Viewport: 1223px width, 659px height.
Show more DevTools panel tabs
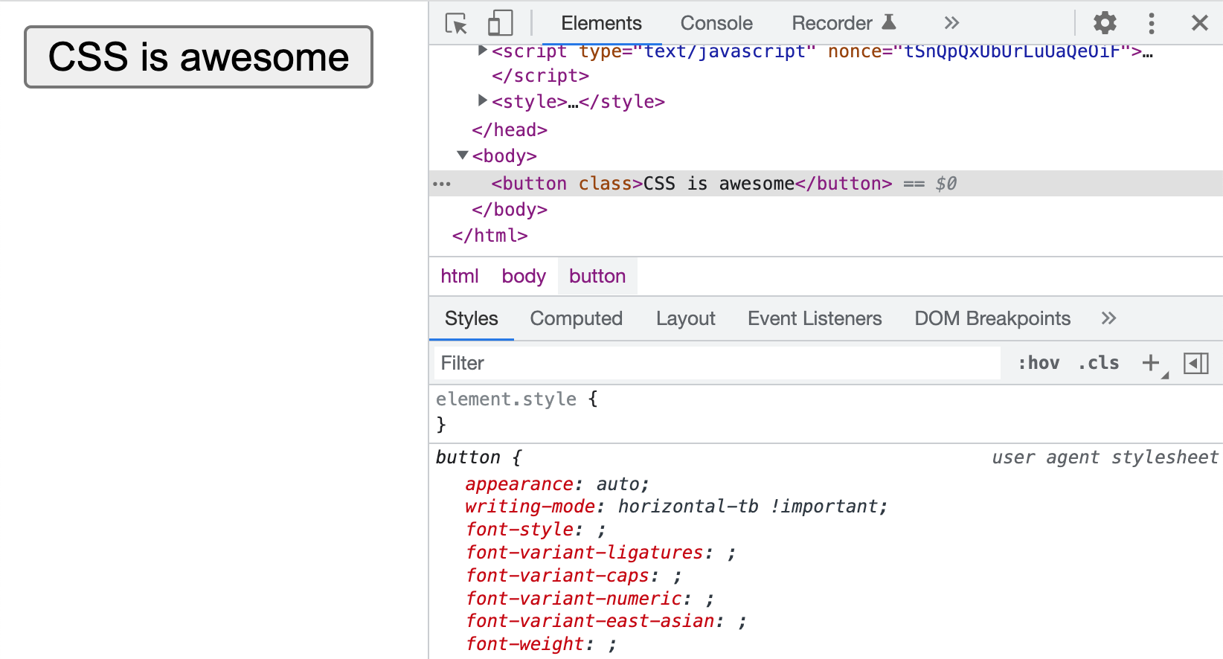click(x=951, y=24)
